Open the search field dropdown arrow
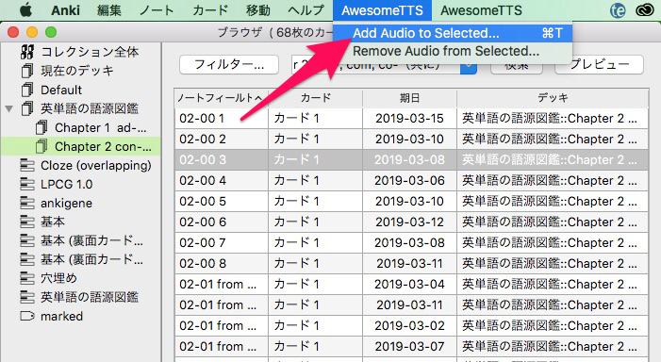This screenshot has width=661, height=362. pyautogui.click(x=469, y=68)
